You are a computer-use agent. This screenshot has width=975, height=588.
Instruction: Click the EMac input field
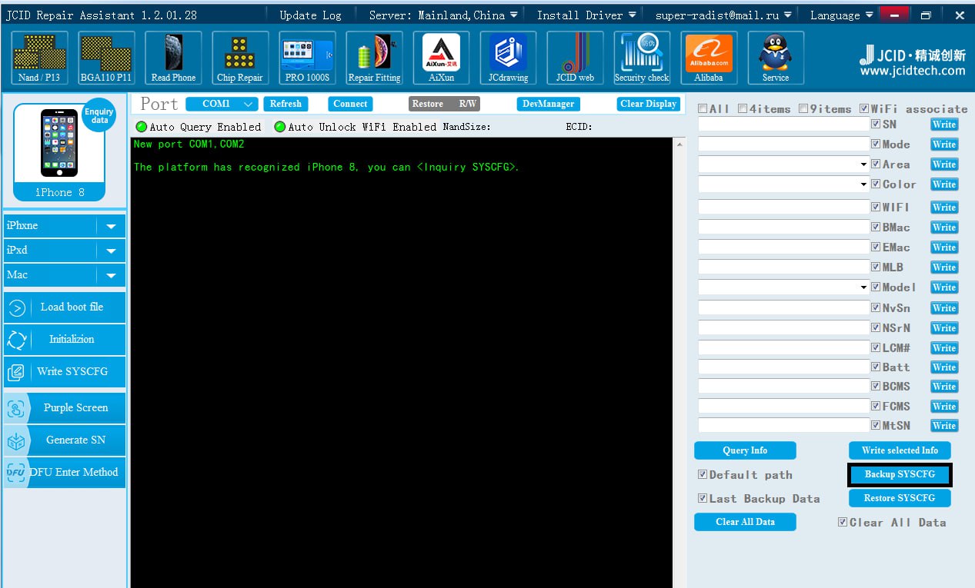783,247
